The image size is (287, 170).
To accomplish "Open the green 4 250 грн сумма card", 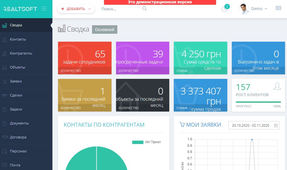I will pyautogui.click(x=200, y=58).
